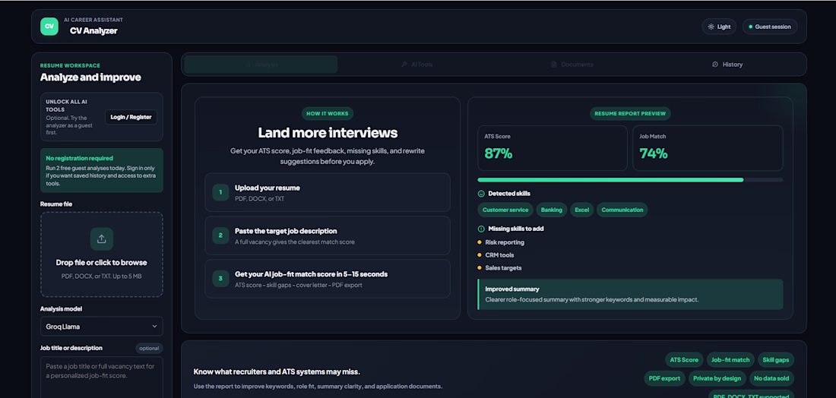836x398 pixels.
Task: Click the 'PDF export' feature pill
Action: click(x=664, y=379)
